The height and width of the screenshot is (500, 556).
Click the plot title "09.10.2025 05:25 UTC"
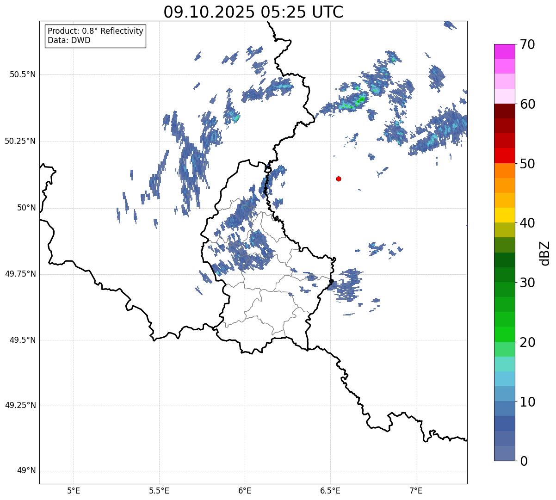pos(253,12)
